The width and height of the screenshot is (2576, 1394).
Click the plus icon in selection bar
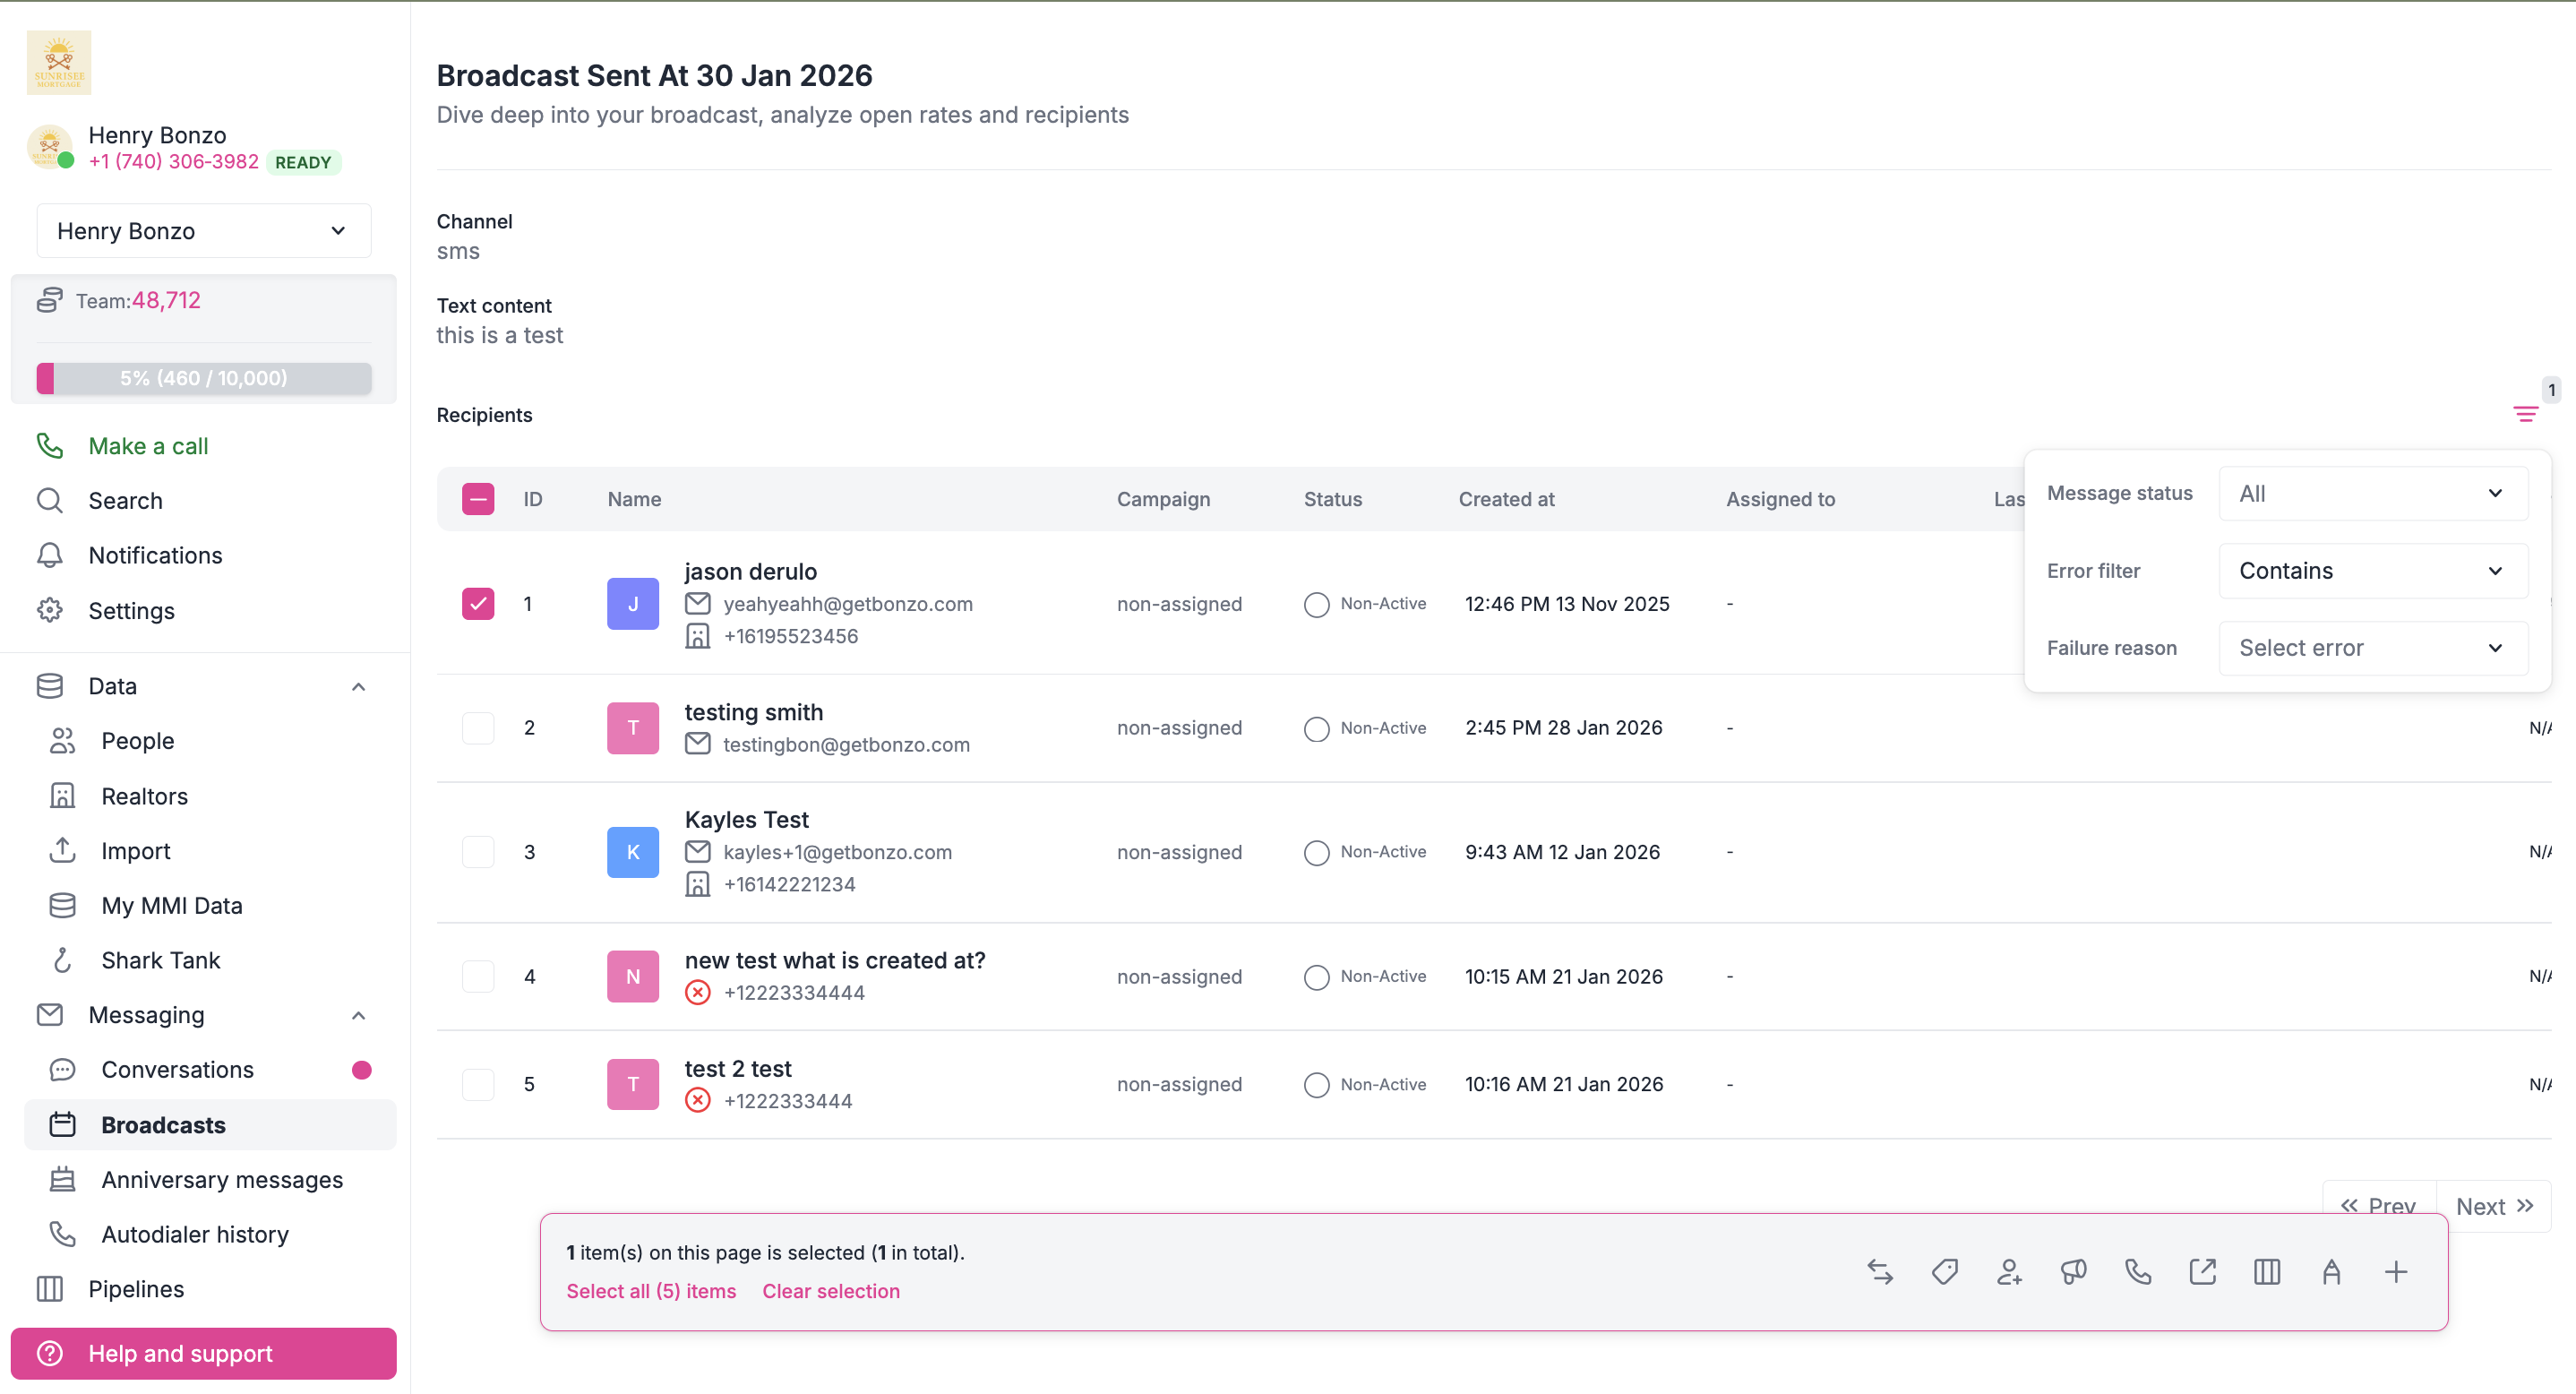coord(2396,1272)
